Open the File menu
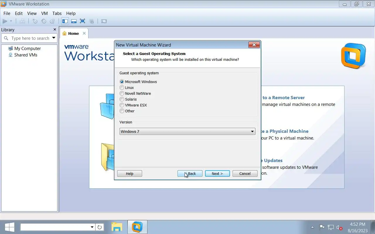Image resolution: width=375 pixels, height=234 pixels. pyautogui.click(x=7, y=13)
